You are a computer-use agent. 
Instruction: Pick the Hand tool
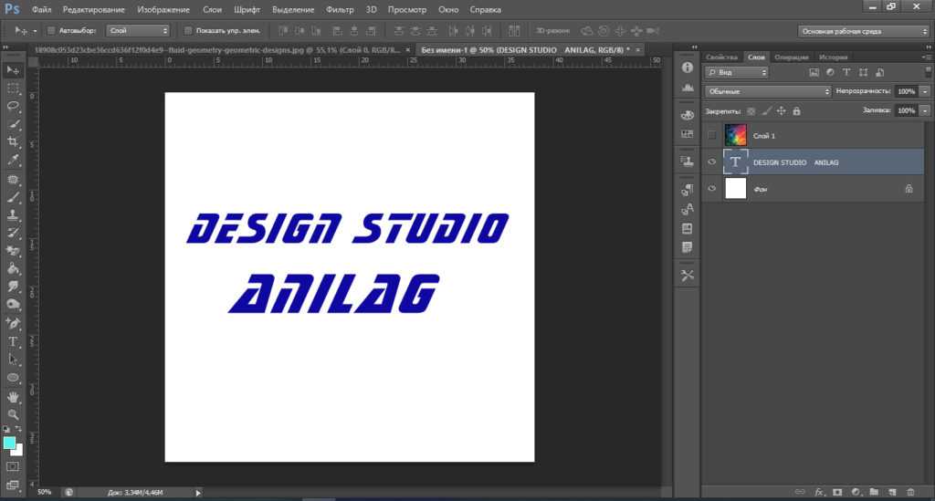click(x=13, y=397)
